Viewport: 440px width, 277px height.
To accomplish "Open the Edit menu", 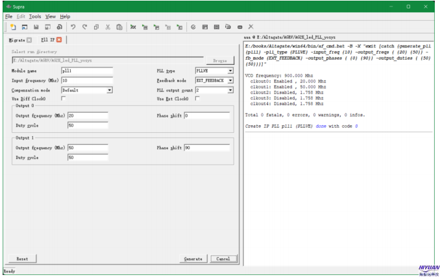I will tap(21, 16).
